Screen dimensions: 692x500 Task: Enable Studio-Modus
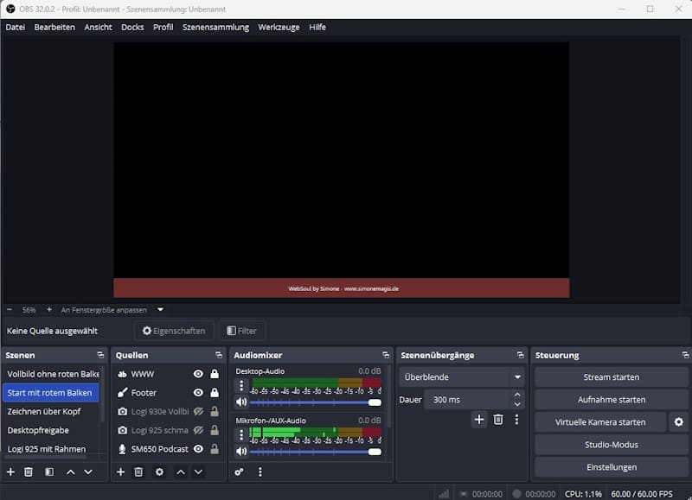tap(611, 444)
